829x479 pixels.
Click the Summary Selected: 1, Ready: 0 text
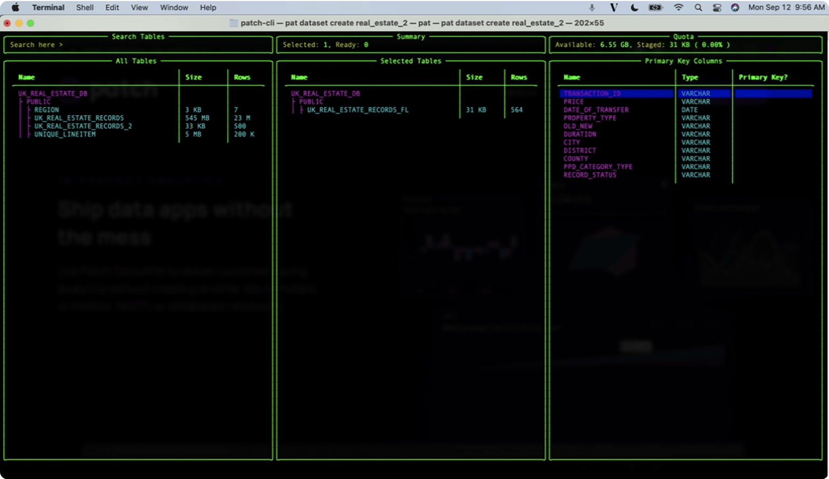pyautogui.click(x=326, y=45)
